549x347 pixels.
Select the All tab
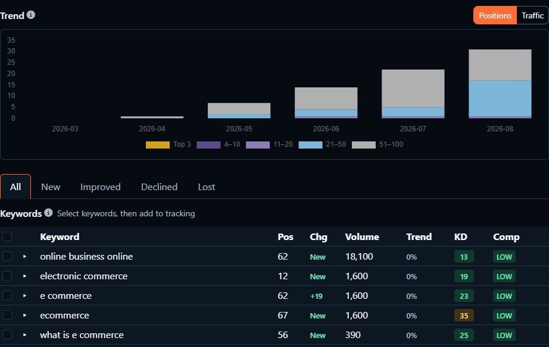pyautogui.click(x=15, y=187)
